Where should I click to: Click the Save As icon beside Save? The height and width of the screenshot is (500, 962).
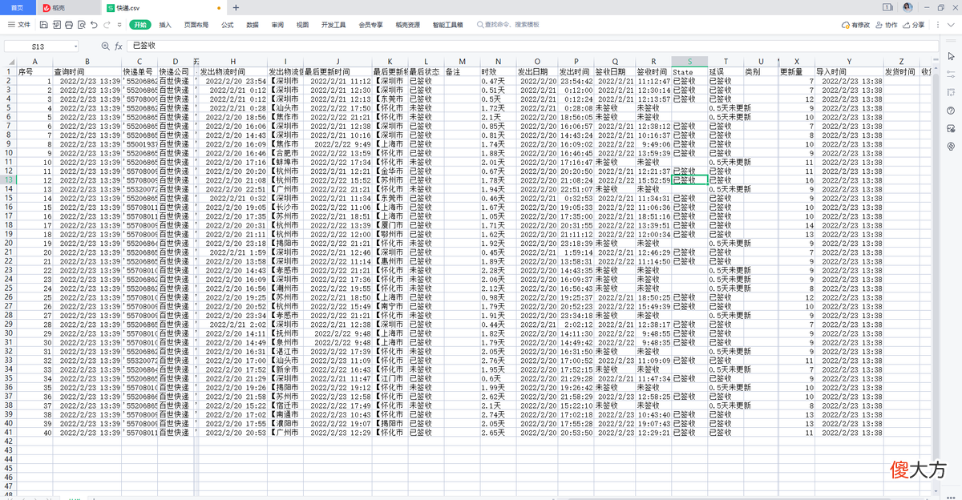(x=55, y=25)
